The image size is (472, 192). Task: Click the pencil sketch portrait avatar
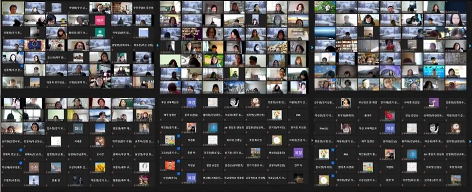pyautogui.click(x=144, y=167)
